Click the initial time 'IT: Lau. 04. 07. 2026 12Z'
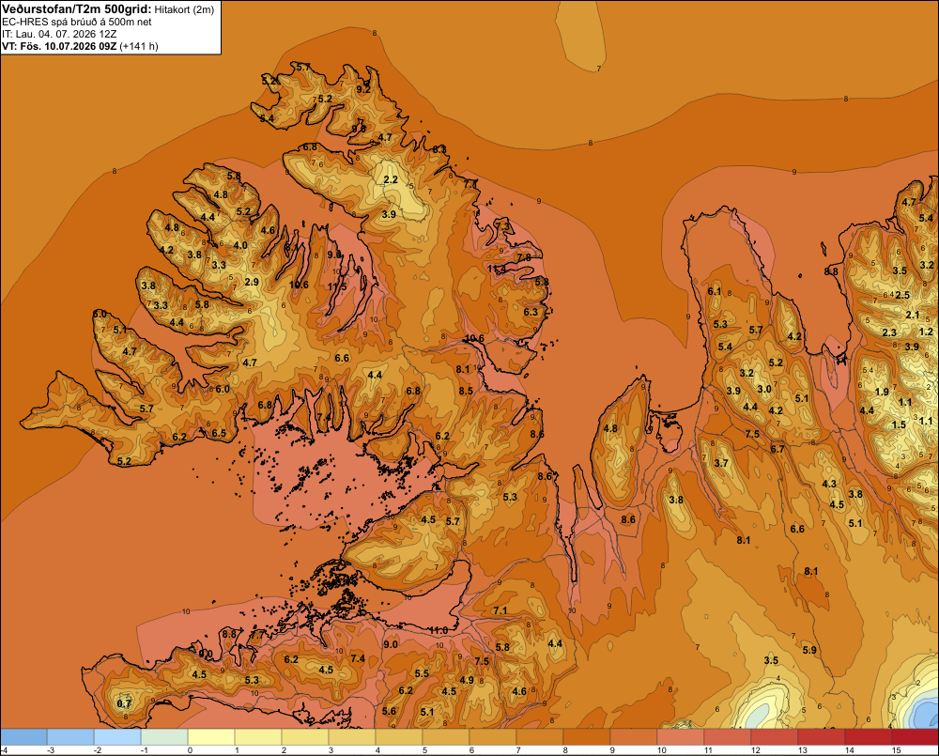Screen dimensions: 939x756 coord(59,34)
